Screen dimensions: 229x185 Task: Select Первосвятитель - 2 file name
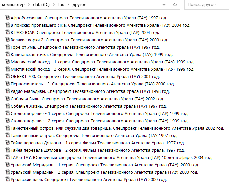(93, 84)
